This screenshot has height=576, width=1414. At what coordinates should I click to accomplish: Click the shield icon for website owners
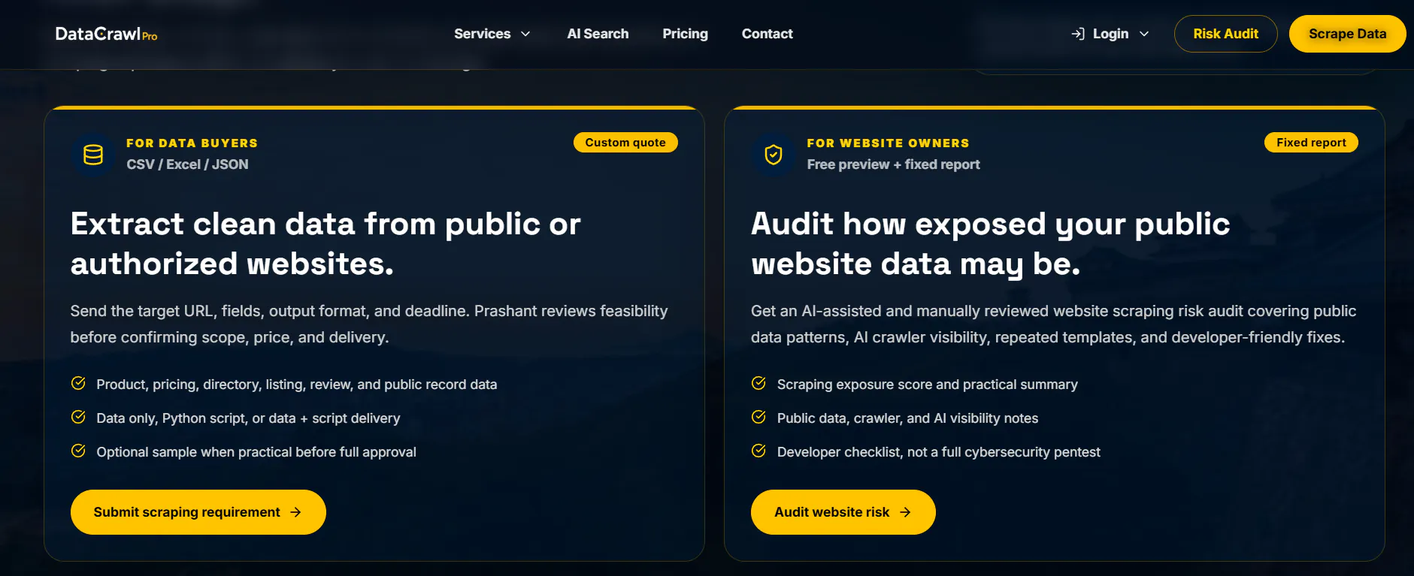pyautogui.click(x=774, y=155)
